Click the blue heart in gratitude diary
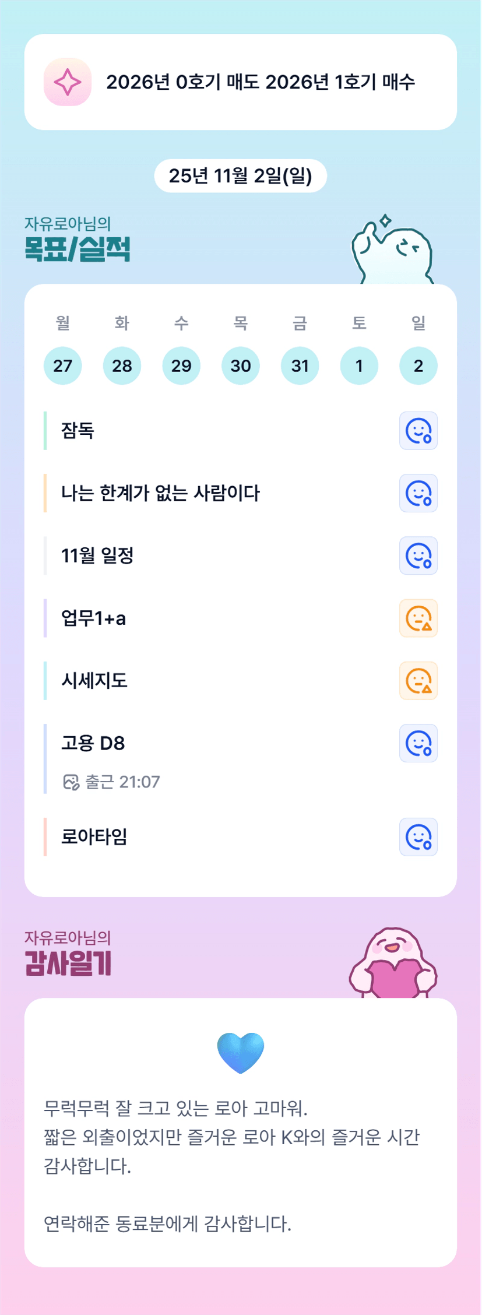 [x=241, y=1053]
